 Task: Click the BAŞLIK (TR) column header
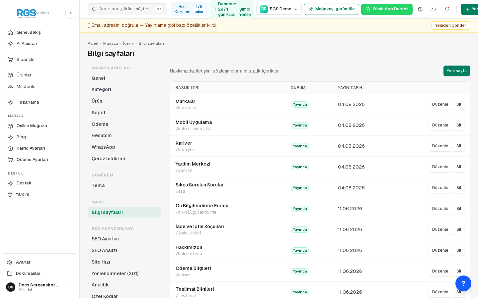pyautogui.click(x=188, y=88)
